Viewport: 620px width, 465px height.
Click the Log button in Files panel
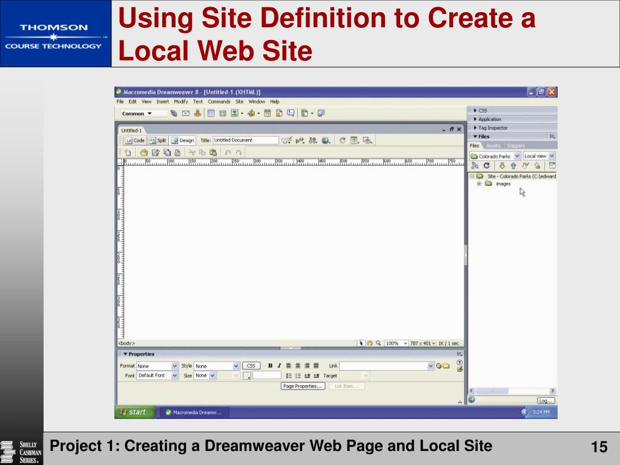coord(546,401)
